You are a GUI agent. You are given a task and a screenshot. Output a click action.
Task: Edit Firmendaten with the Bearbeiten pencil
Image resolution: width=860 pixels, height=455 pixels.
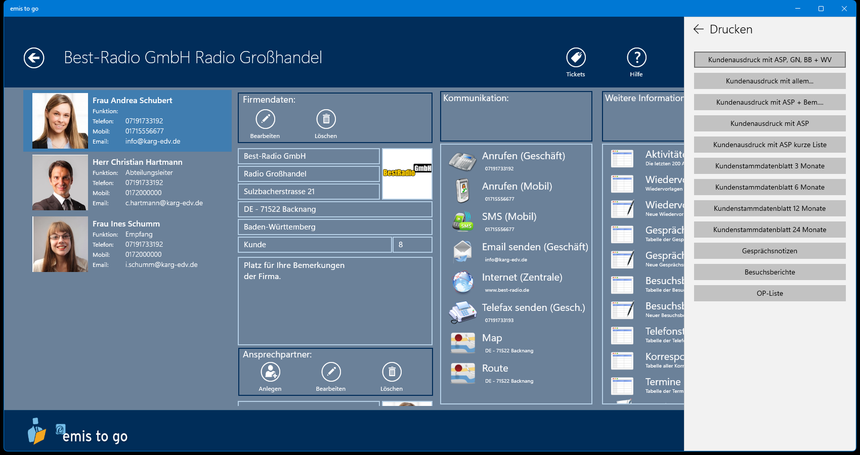click(265, 119)
